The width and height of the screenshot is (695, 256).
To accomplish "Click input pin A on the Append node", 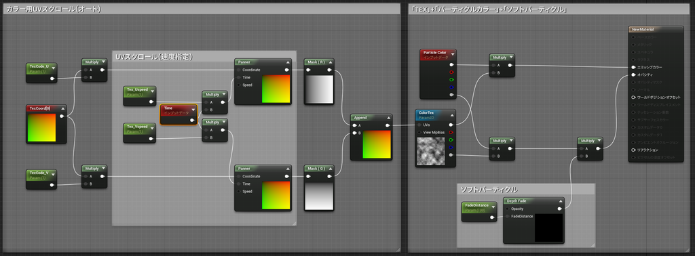I will click(354, 125).
